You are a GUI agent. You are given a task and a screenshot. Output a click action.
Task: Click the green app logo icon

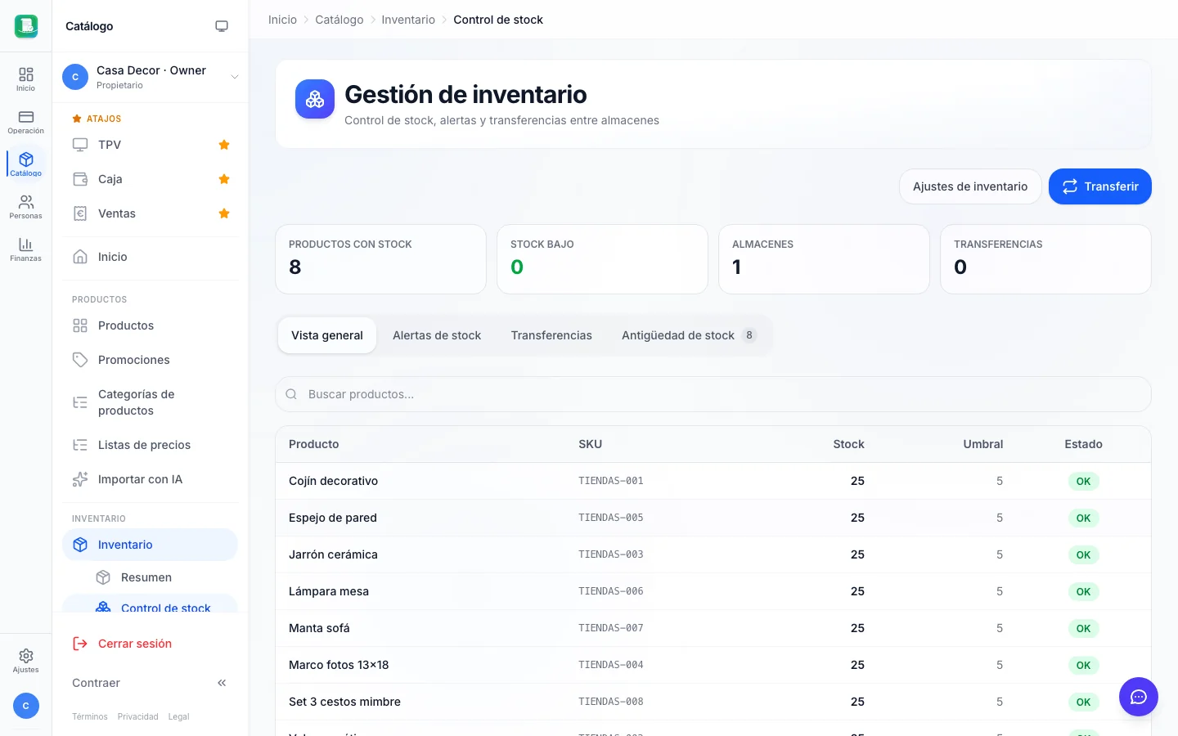[26, 26]
